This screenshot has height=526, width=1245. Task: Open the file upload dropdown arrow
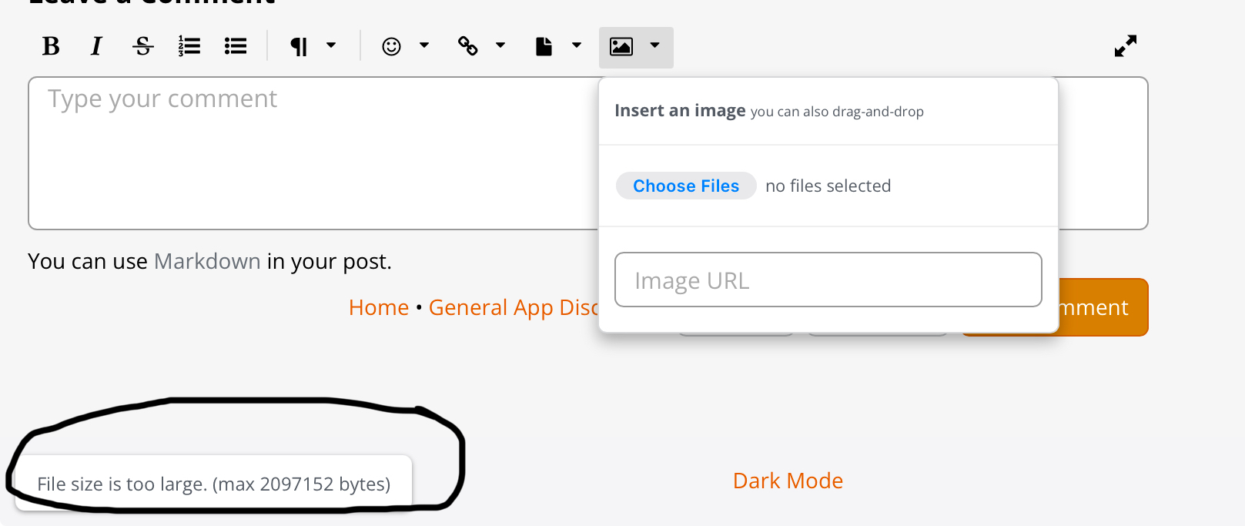tap(577, 45)
